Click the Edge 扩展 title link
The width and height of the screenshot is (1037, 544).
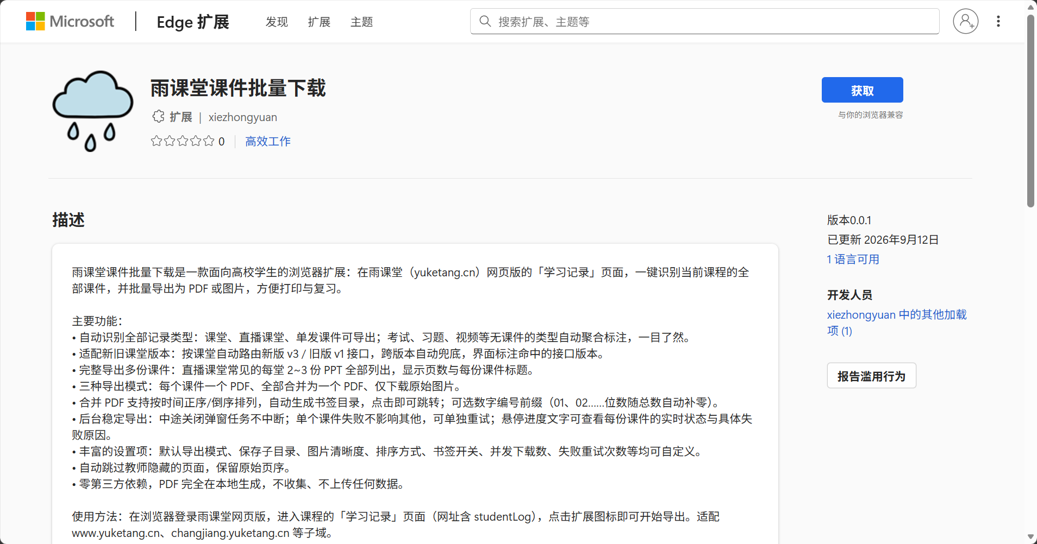pyautogui.click(x=193, y=22)
